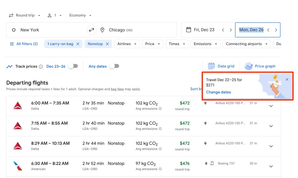
Task: Close the Travel Dec 22–25 suggestion popup
Action: 287,80
